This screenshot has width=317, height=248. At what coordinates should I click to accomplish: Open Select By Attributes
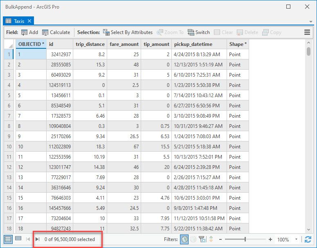[x=127, y=32]
